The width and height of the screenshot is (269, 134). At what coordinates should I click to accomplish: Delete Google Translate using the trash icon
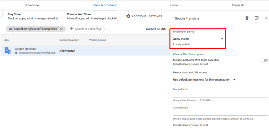pos(247,18)
